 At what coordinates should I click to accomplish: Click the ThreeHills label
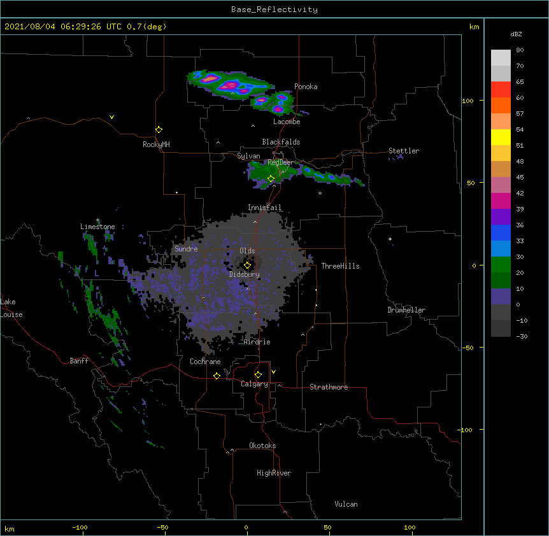tap(340, 266)
